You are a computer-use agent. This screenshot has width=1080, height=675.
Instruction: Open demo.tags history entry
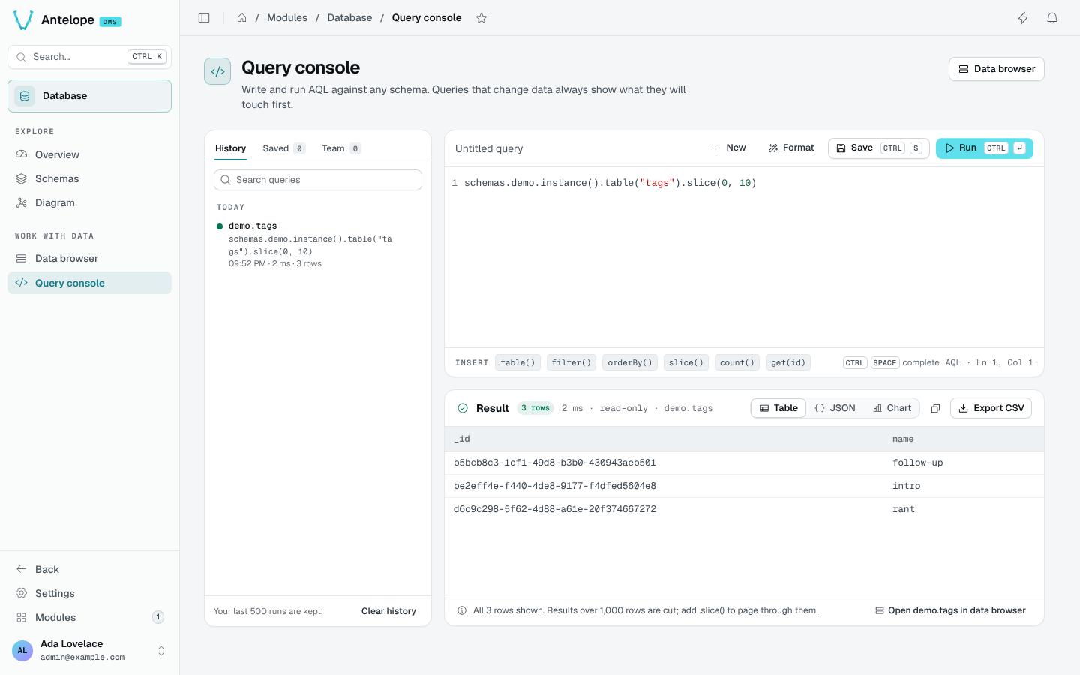[318, 244]
